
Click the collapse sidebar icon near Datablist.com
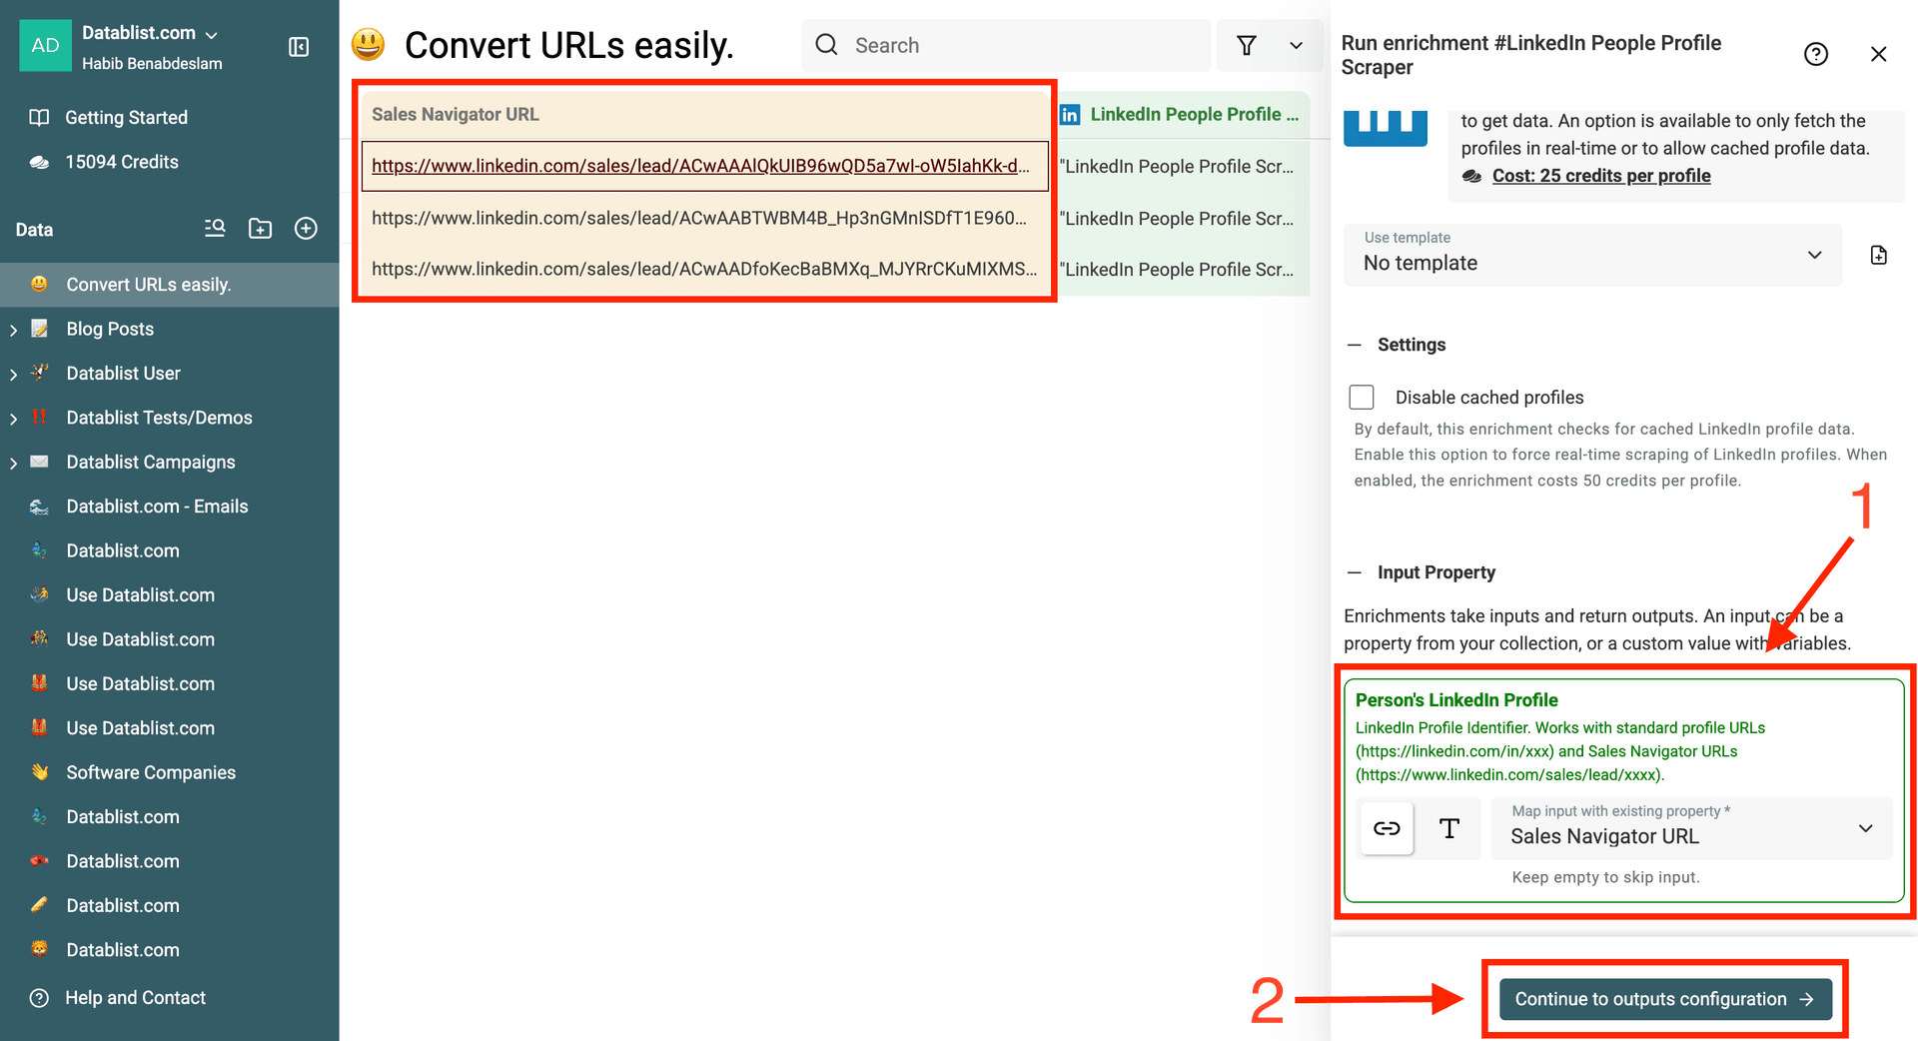tap(298, 47)
